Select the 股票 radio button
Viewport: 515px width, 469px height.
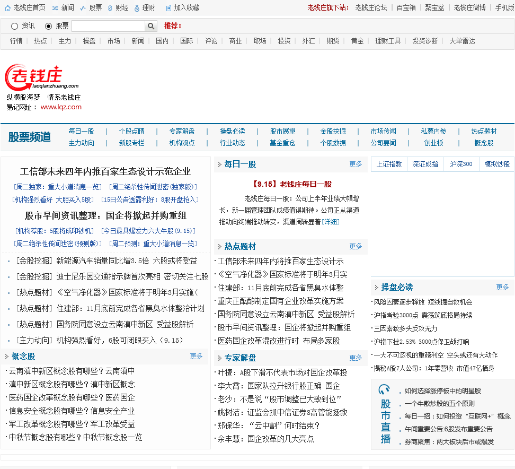coord(49,26)
